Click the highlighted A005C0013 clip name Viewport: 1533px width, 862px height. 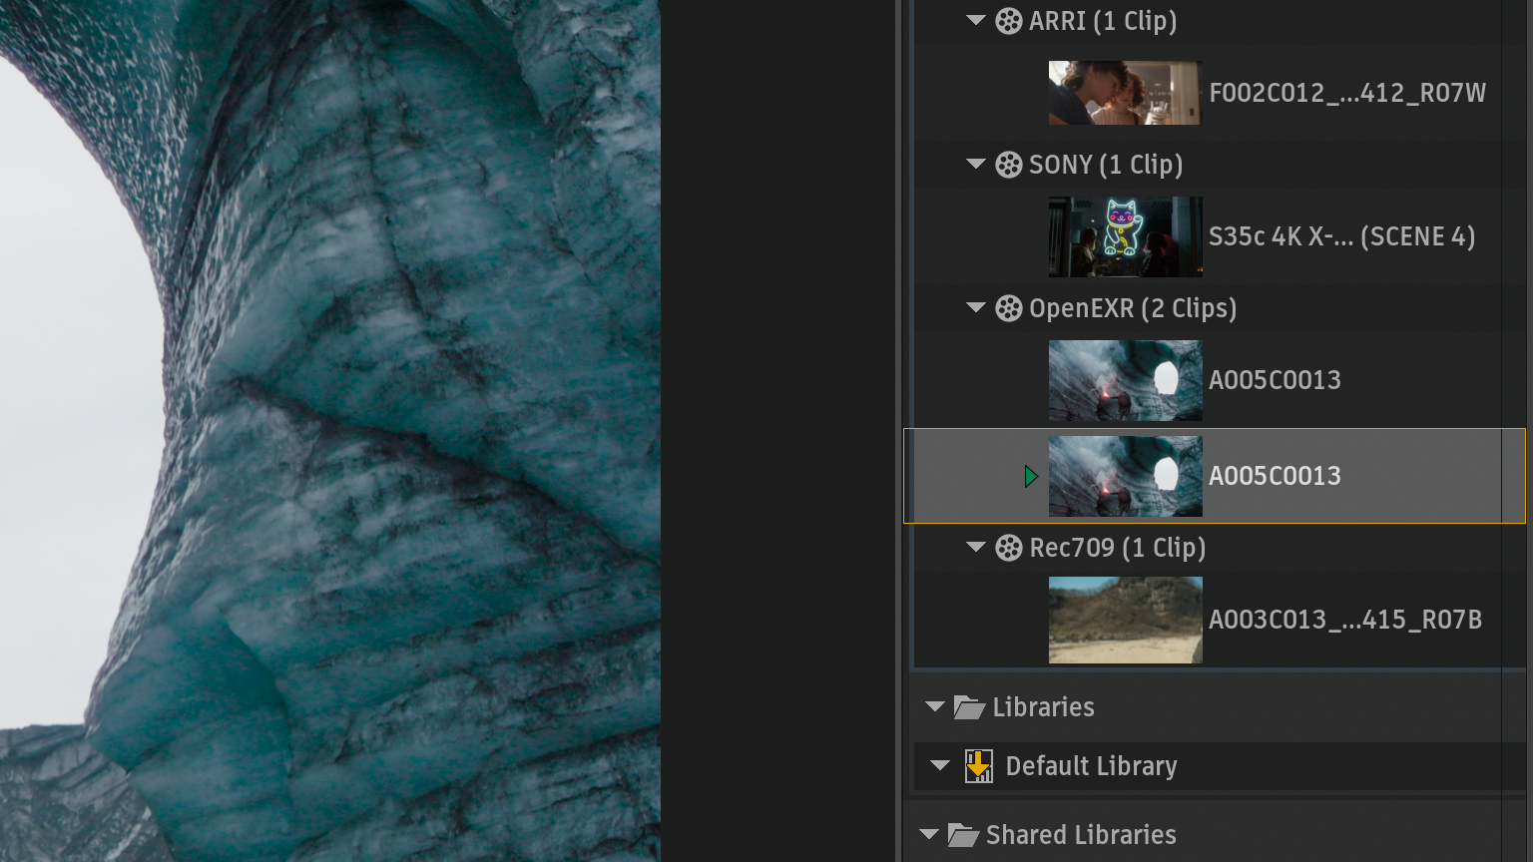[x=1275, y=476]
